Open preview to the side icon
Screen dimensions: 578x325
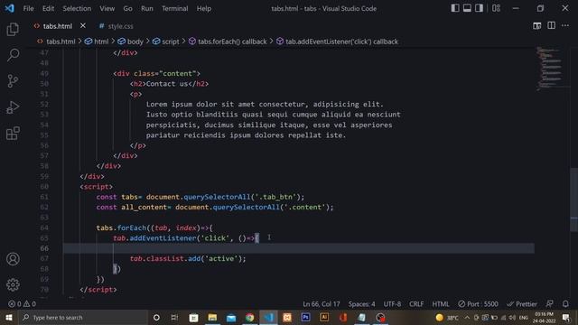(x=537, y=26)
